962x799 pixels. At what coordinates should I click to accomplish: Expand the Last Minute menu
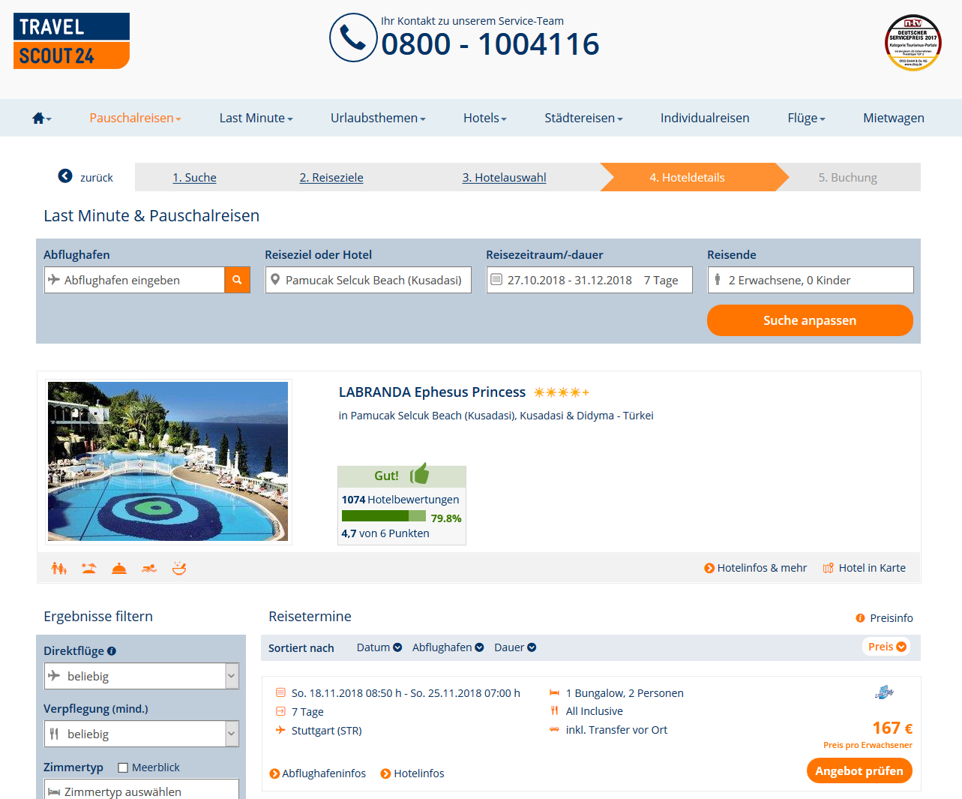(x=256, y=118)
